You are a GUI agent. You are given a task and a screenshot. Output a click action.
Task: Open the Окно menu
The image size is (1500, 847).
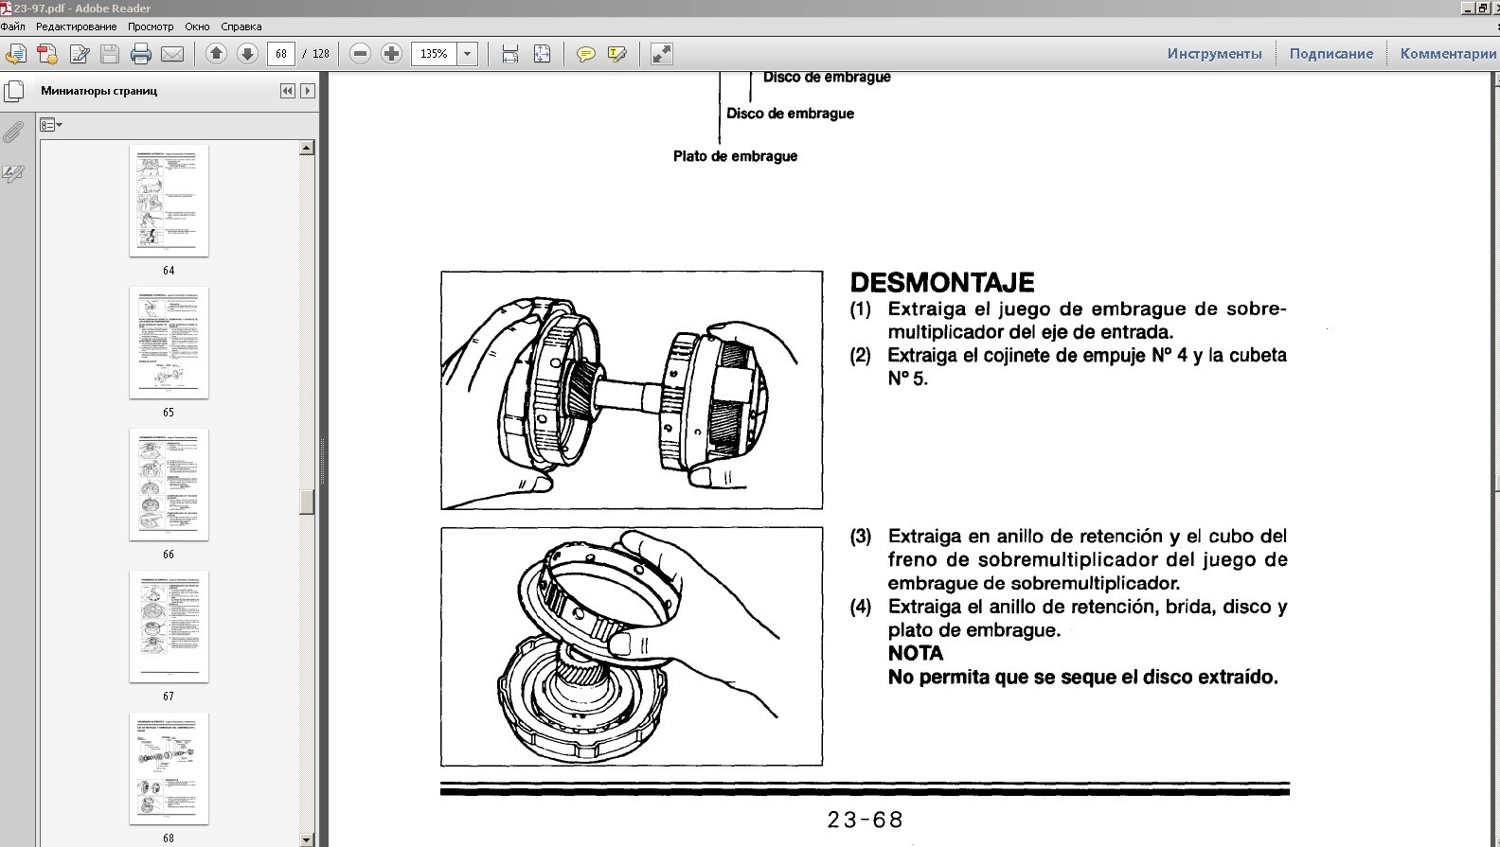[x=198, y=26]
